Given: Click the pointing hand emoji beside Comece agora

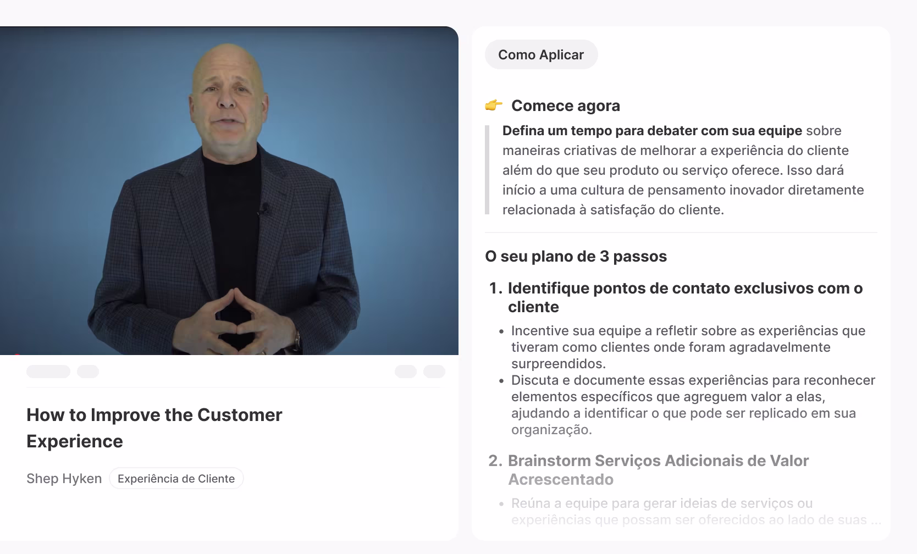Looking at the screenshot, I should pyautogui.click(x=494, y=105).
